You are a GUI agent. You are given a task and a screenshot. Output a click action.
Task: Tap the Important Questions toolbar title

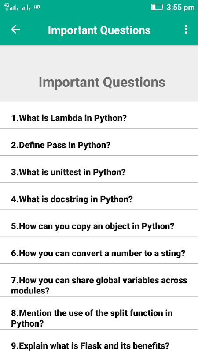coord(99,30)
